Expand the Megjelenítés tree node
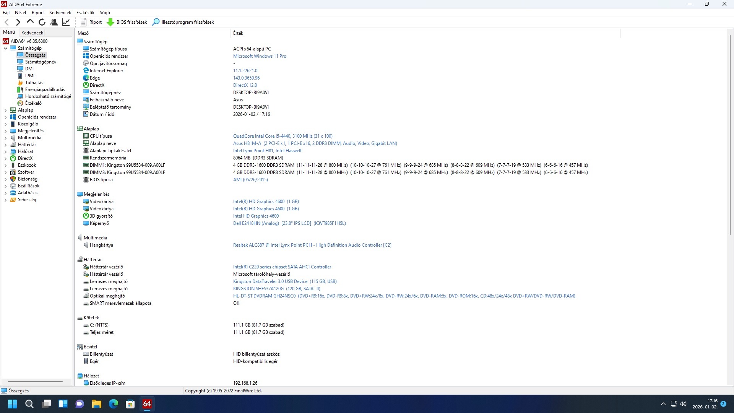The image size is (734, 413). (5, 131)
